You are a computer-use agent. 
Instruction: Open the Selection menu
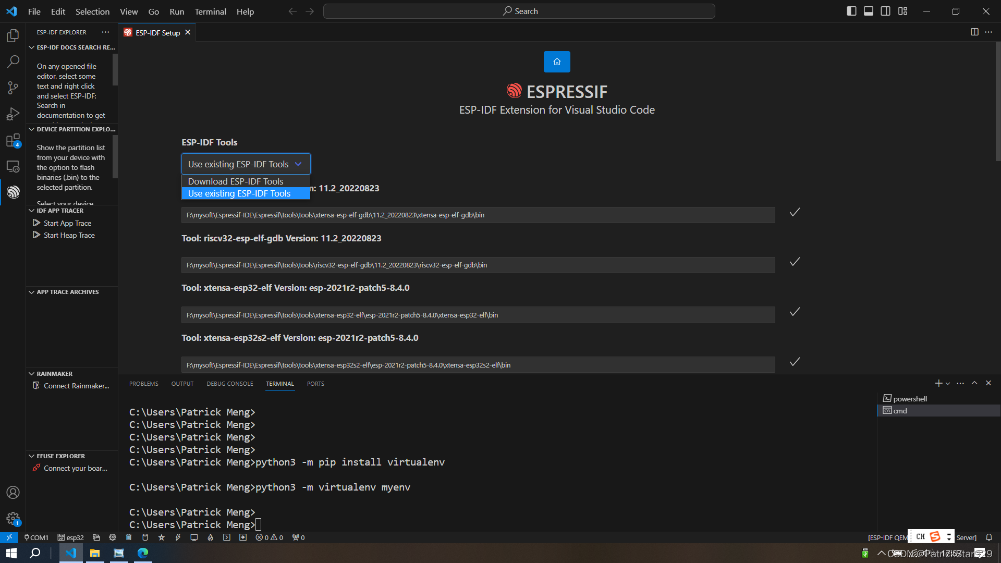(x=92, y=11)
